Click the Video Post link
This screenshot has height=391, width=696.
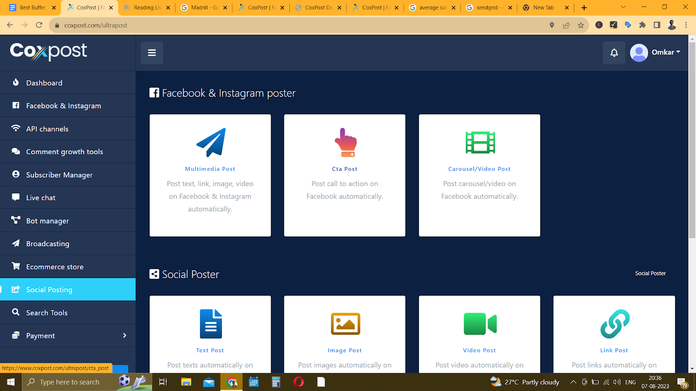tap(479, 350)
